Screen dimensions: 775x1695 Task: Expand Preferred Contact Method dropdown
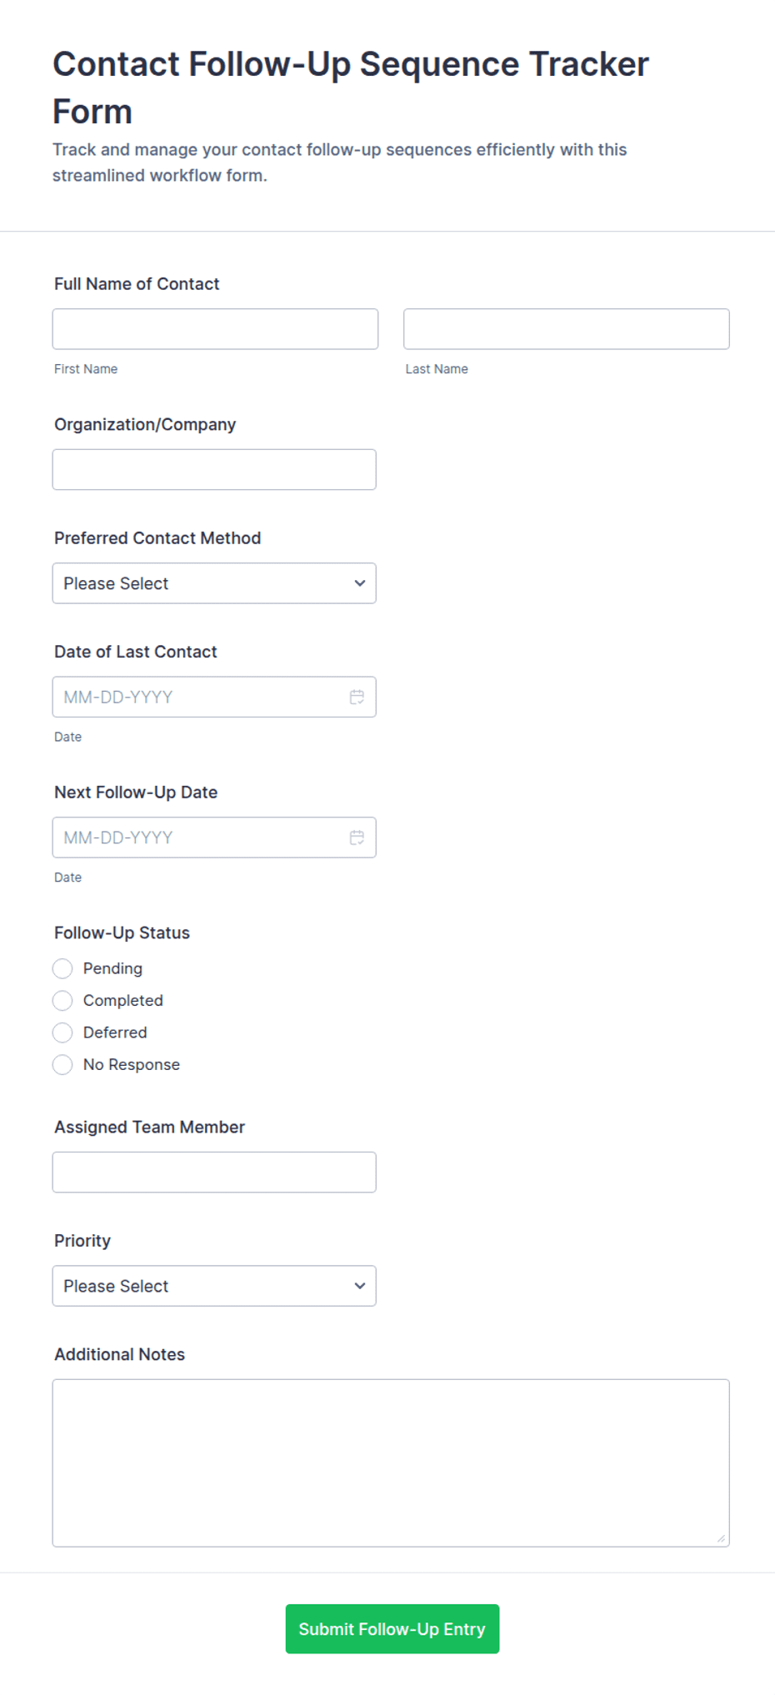click(214, 583)
